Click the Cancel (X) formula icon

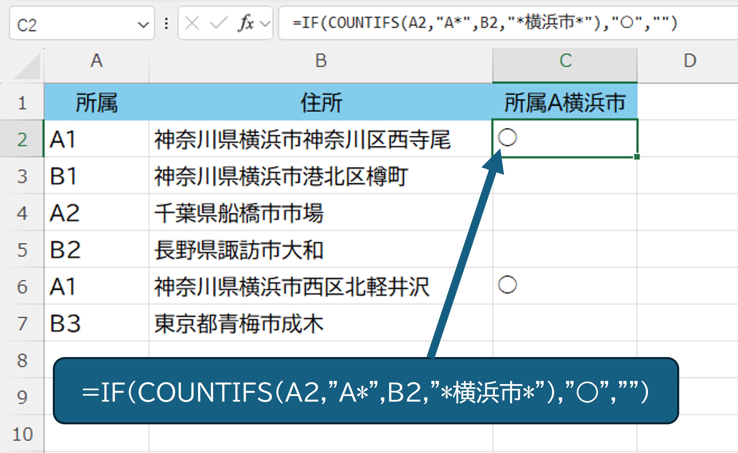(192, 23)
